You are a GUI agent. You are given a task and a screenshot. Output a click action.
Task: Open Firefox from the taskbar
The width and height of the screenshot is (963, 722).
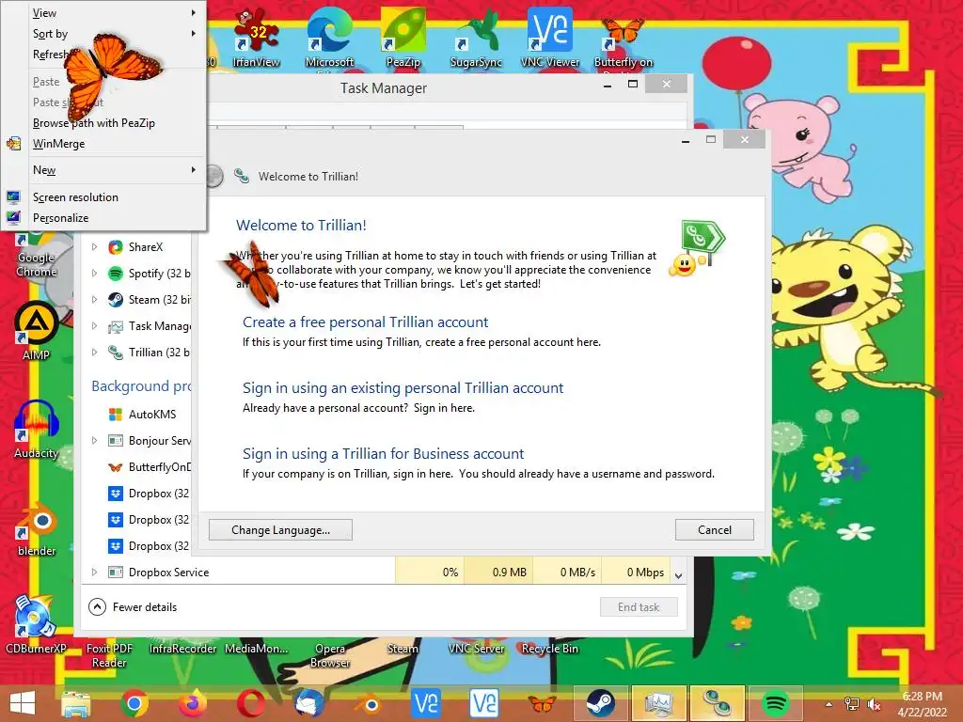coord(192,703)
